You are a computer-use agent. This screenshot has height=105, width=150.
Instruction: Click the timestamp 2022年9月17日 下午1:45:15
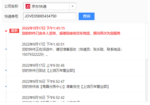(43, 28)
